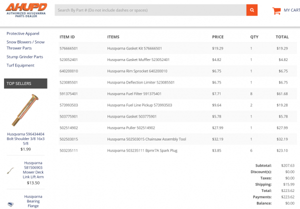This screenshot has height=209, width=300.
Task: Select Husqvarna Fuel Filter 591375401
Action: [134, 94]
